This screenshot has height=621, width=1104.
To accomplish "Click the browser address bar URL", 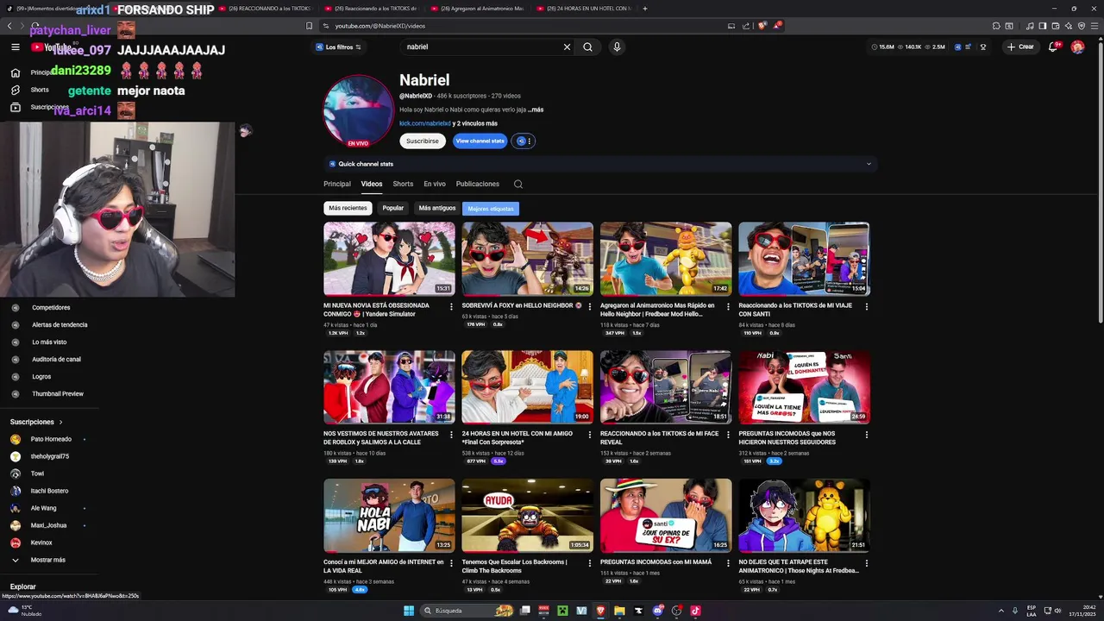I will click(x=380, y=26).
